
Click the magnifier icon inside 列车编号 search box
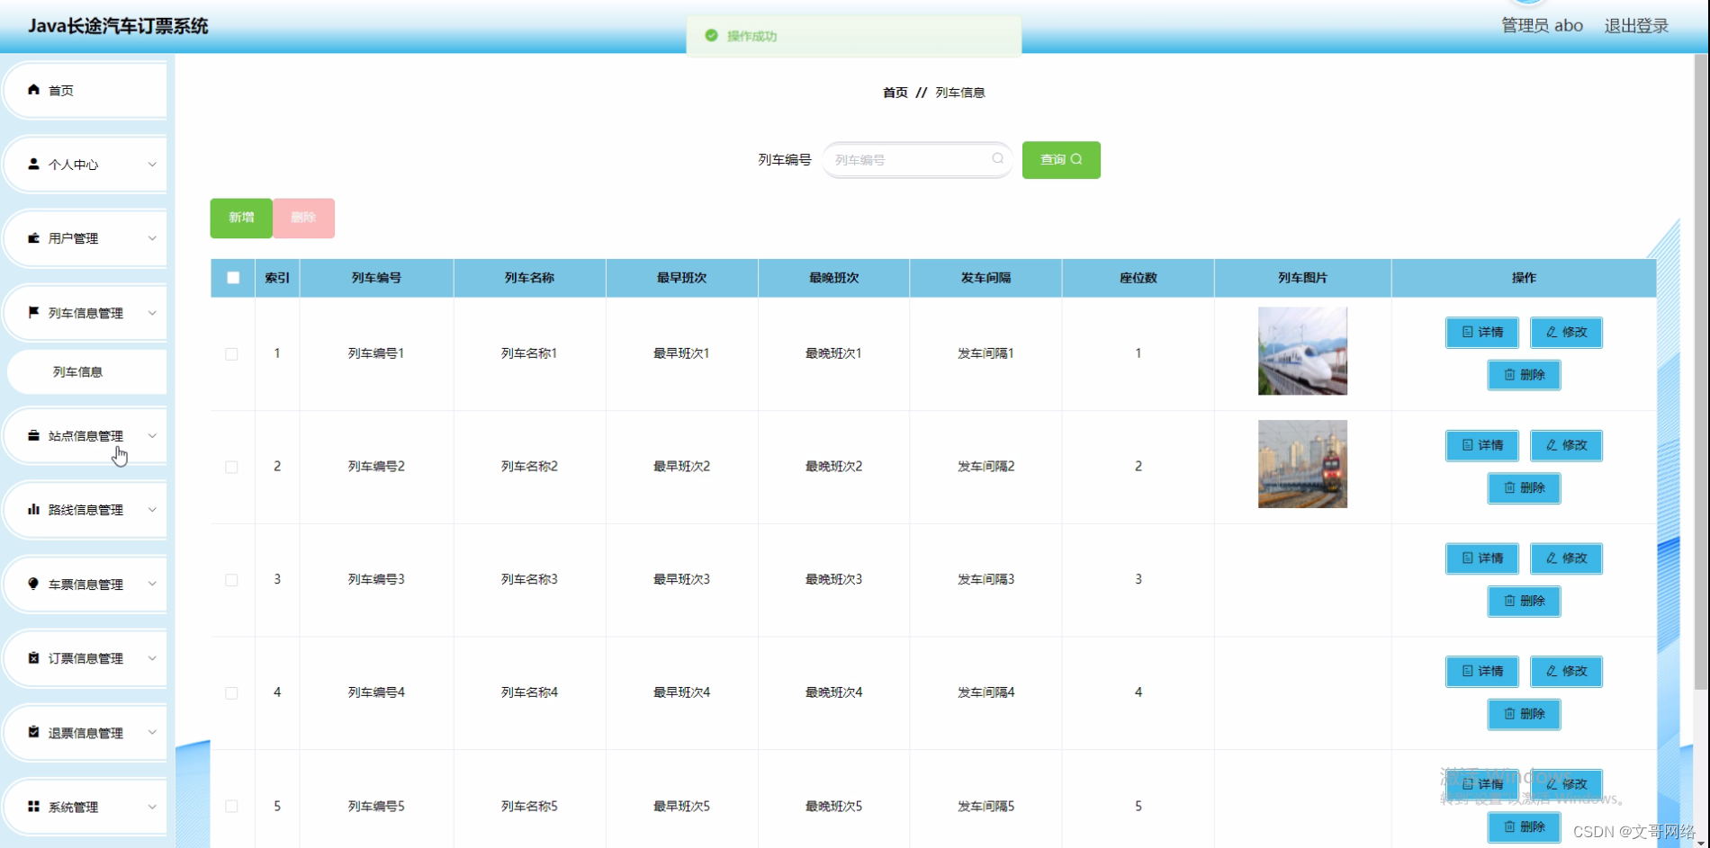(x=997, y=159)
